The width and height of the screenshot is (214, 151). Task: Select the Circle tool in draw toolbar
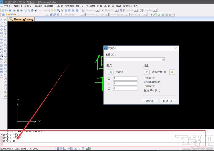(1, 39)
